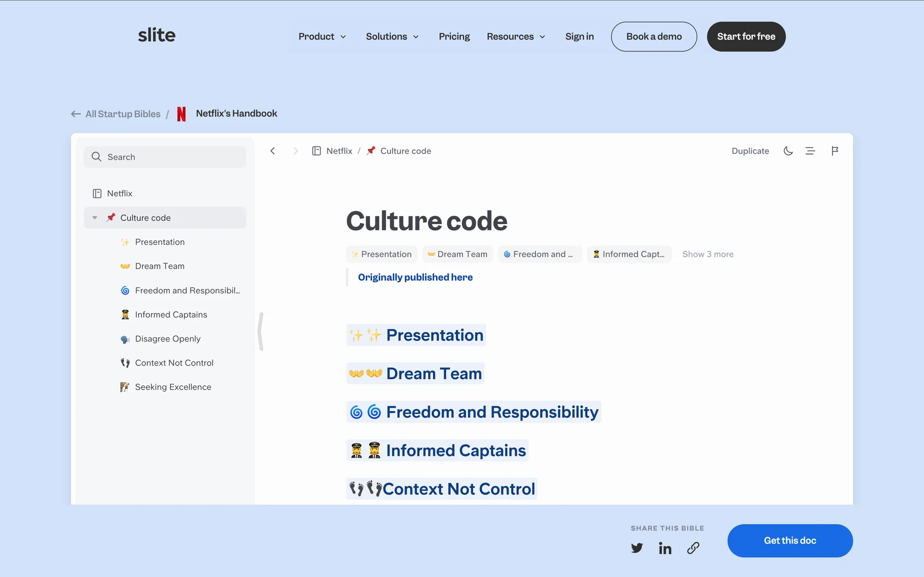Click the sidebar resize handle

coord(260,331)
